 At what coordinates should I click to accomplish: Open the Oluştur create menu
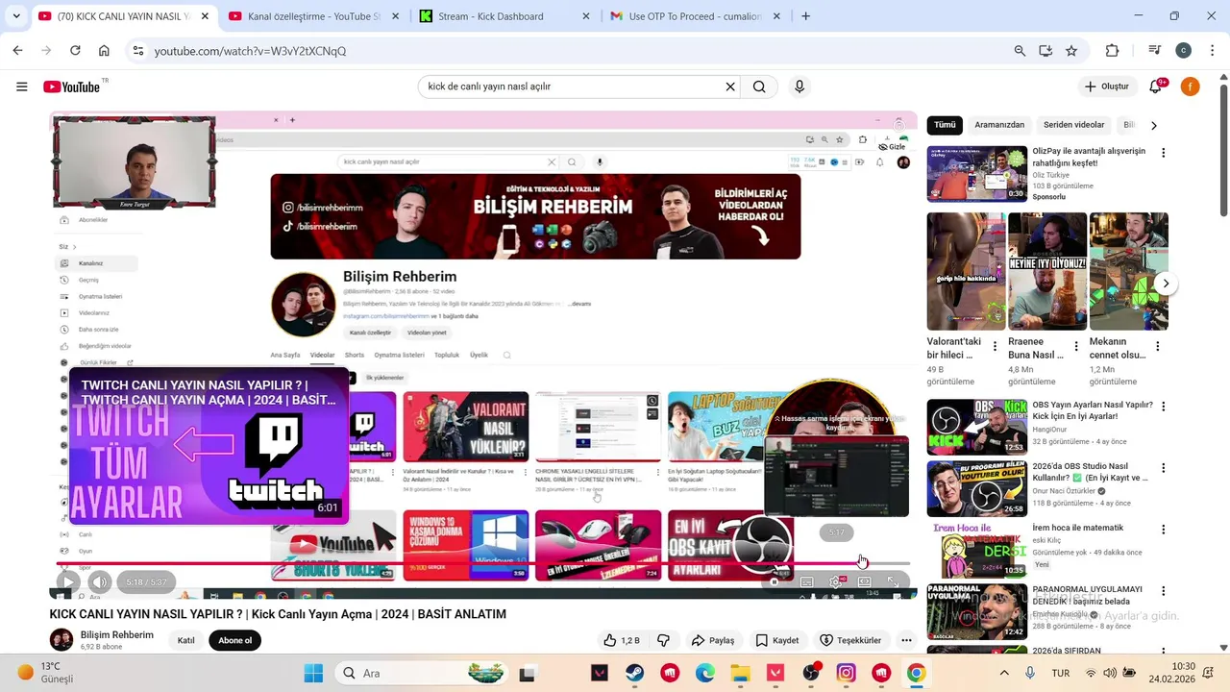click(1107, 86)
